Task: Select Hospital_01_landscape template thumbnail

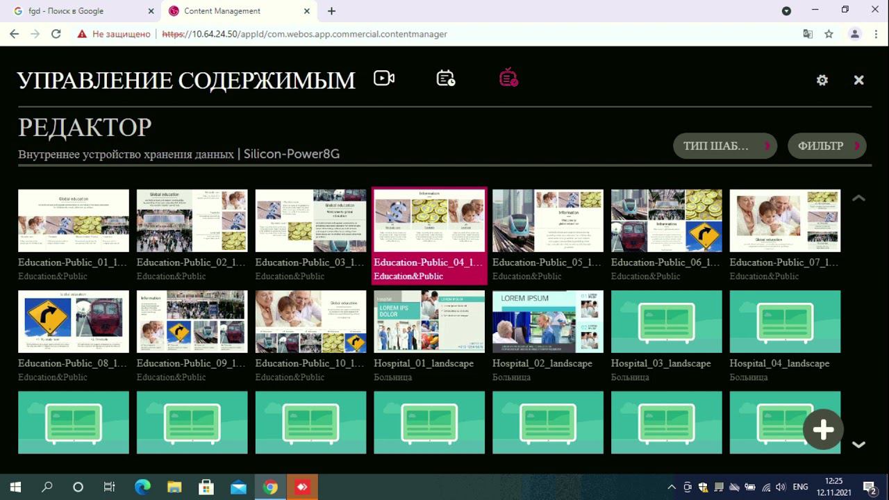Action: pyautogui.click(x=429, y=322)
